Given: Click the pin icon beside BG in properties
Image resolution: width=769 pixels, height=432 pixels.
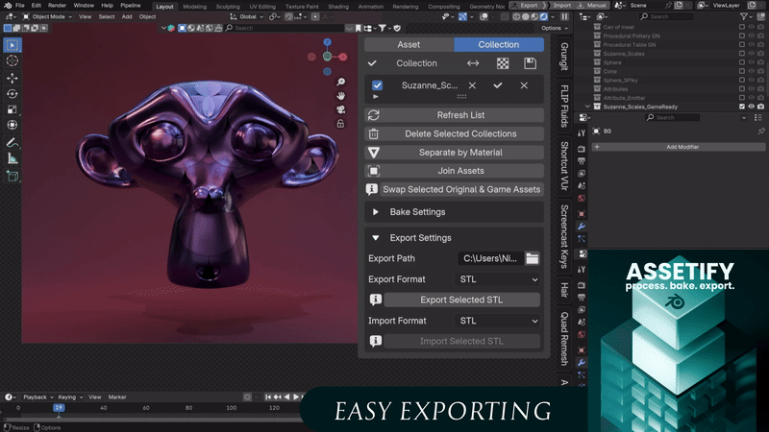Looking at the screenshot, I should click(x=761, y=132).
